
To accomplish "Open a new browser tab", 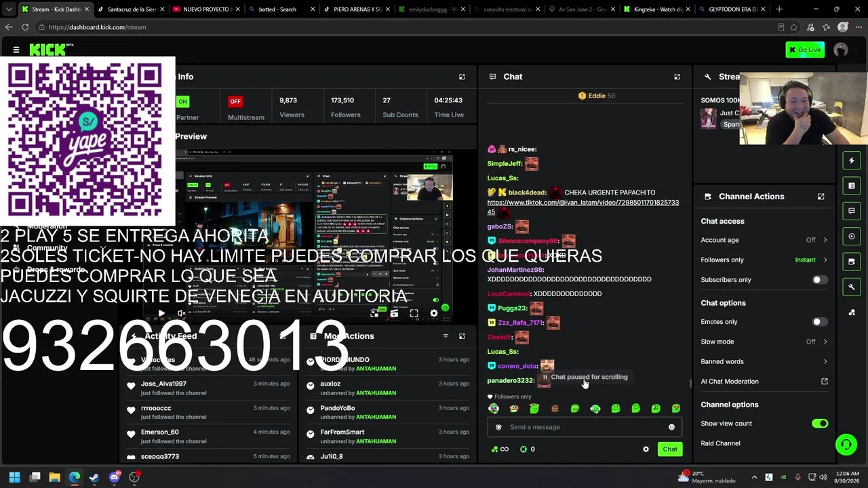I will (779, 9).
